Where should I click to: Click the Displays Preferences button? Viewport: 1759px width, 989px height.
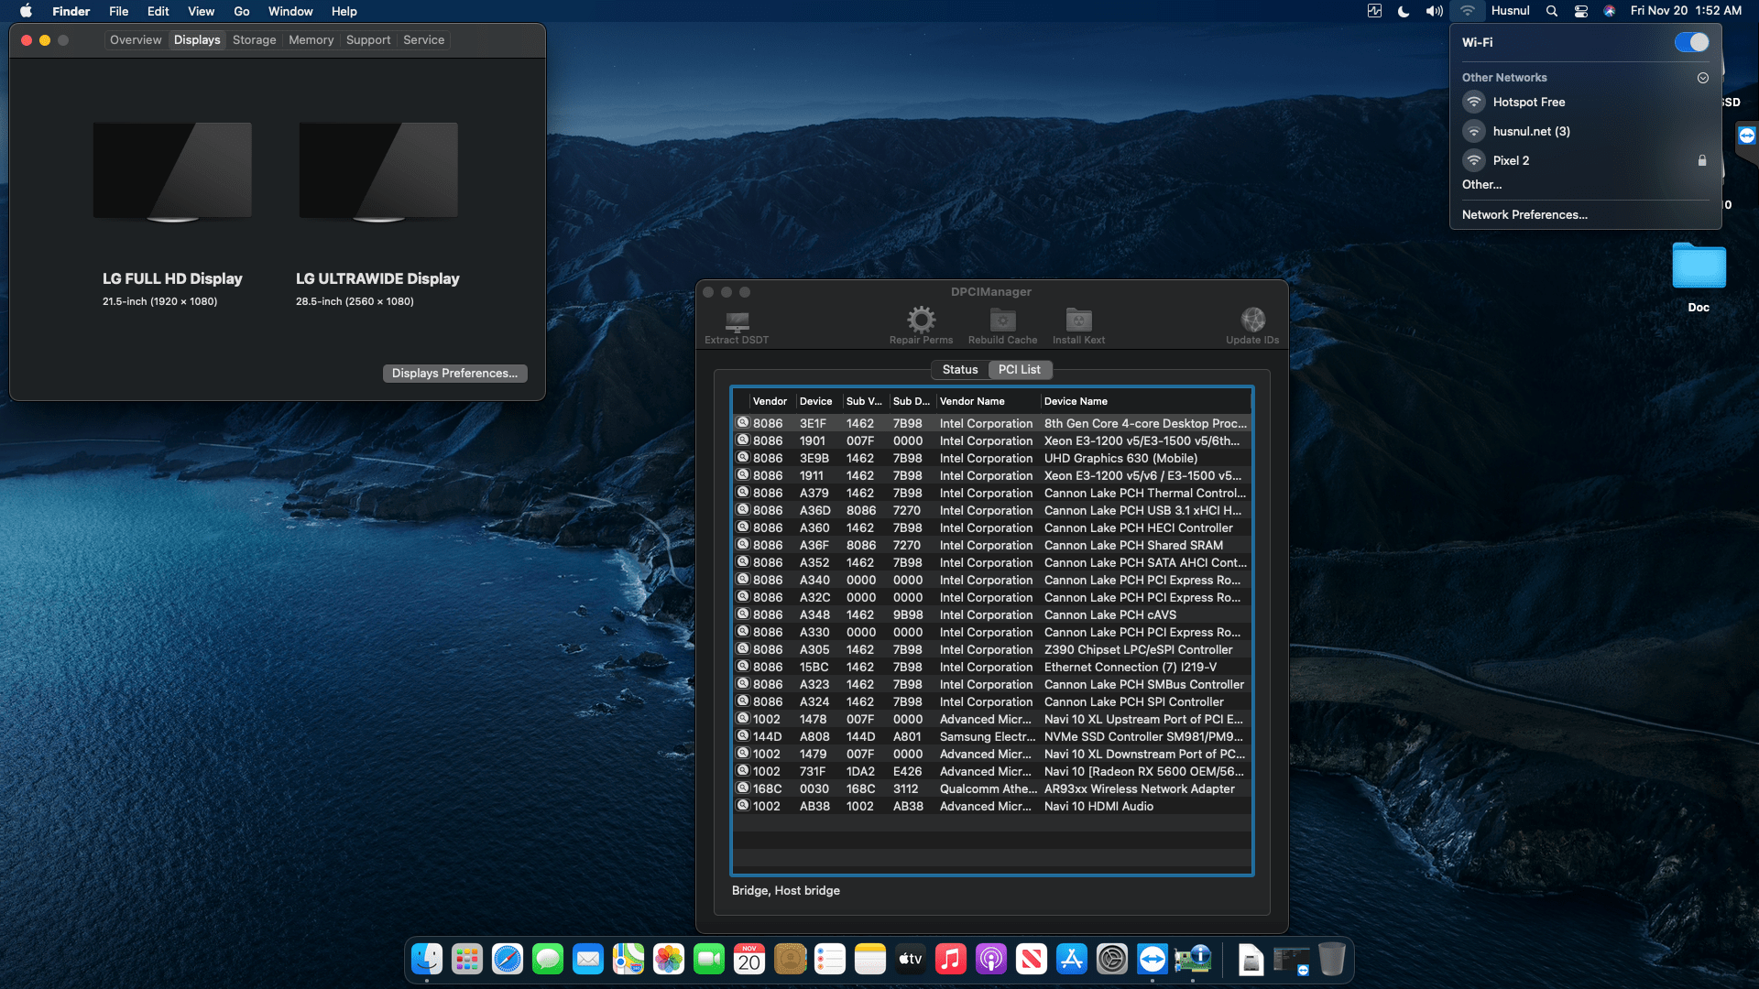pos(454,373)
